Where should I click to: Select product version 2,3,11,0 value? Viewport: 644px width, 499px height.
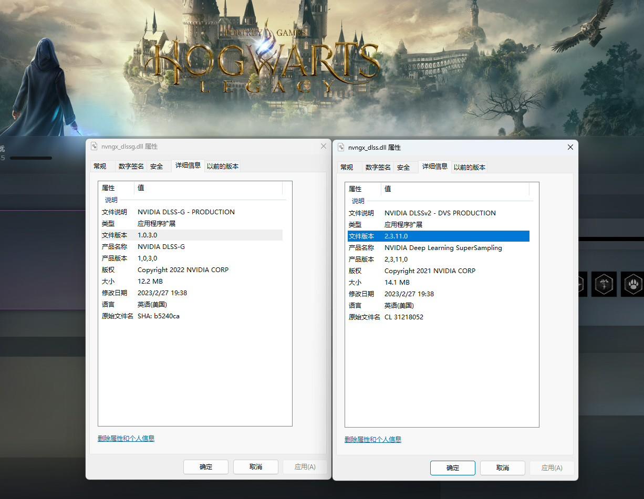coord(396,259)
